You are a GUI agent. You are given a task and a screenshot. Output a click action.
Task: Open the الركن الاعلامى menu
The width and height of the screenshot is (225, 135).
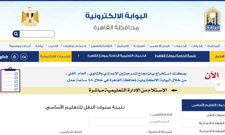[160, 46]
